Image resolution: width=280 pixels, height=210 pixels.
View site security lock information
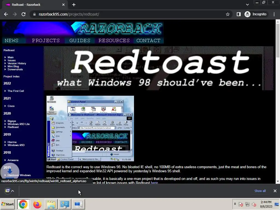click(x=34, y=14)
